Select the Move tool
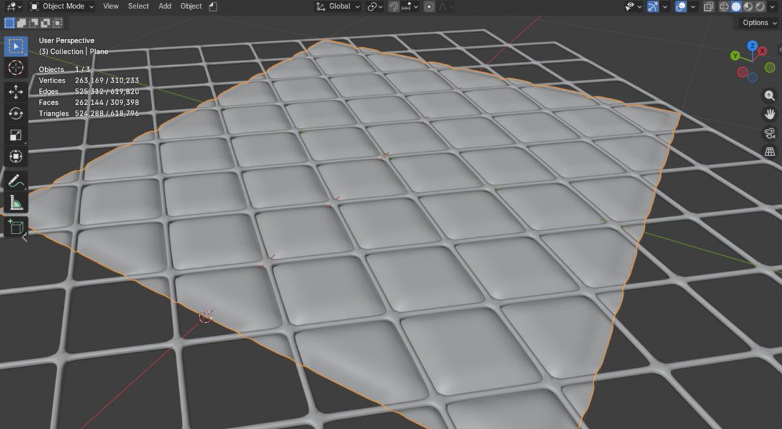Screen dimensions: 782x429 coord(16,92)
